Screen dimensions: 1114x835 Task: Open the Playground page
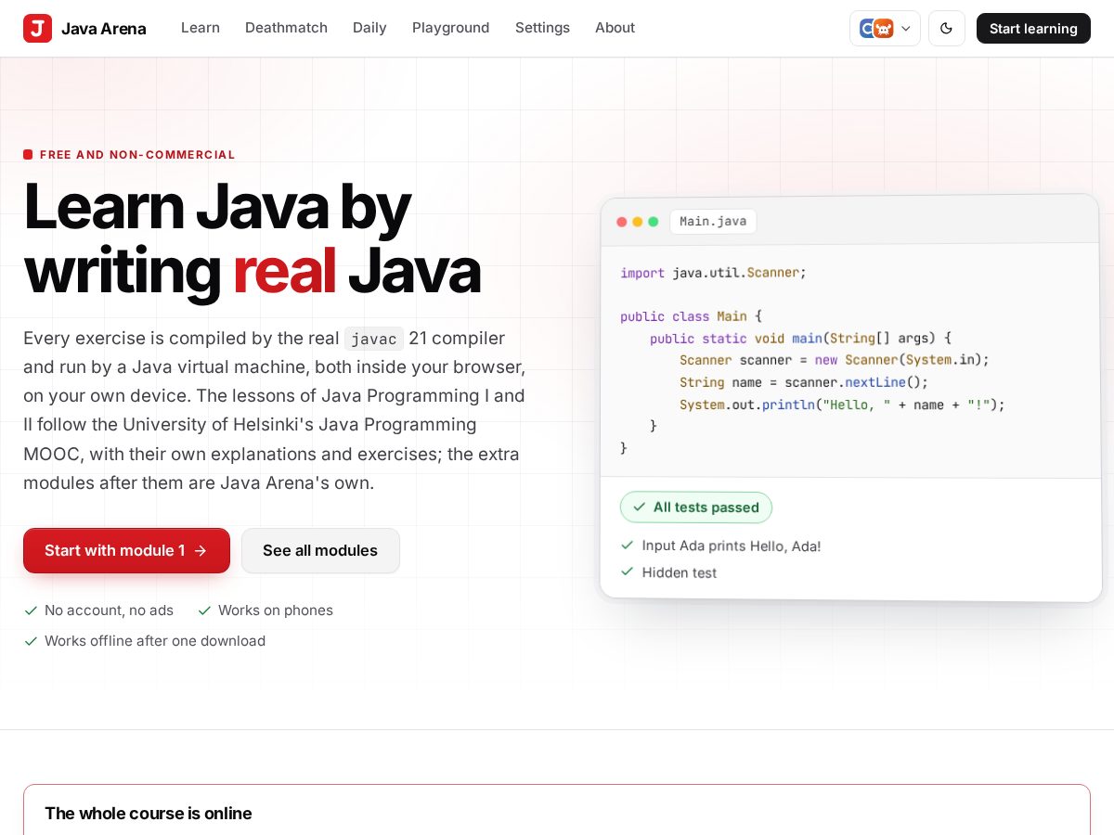450,28
